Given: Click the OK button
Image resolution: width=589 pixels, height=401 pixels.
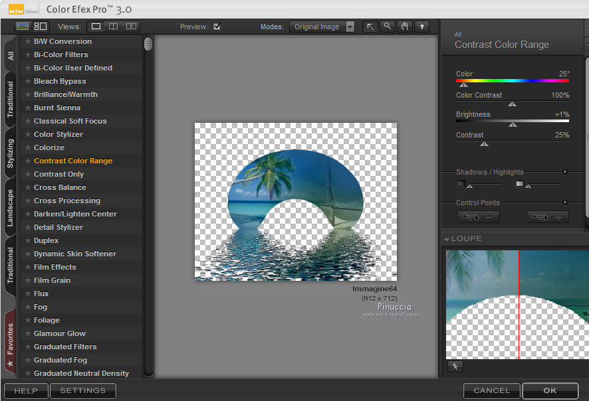Looking at the screenshot, I should pos(550,390).
